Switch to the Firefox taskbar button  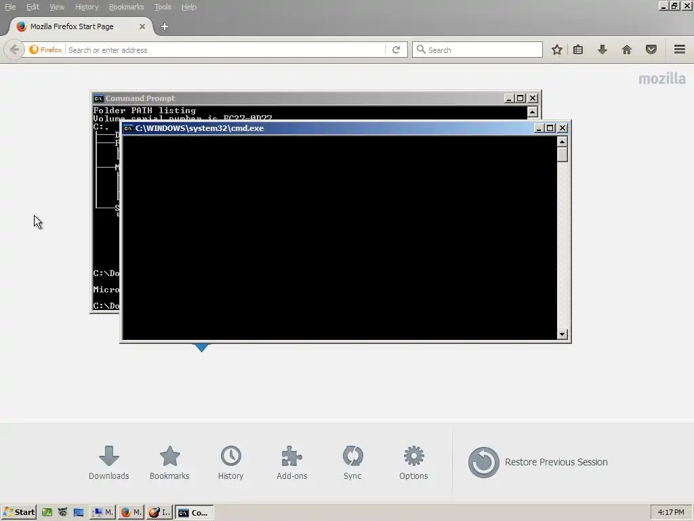click(x=131, y=512)
